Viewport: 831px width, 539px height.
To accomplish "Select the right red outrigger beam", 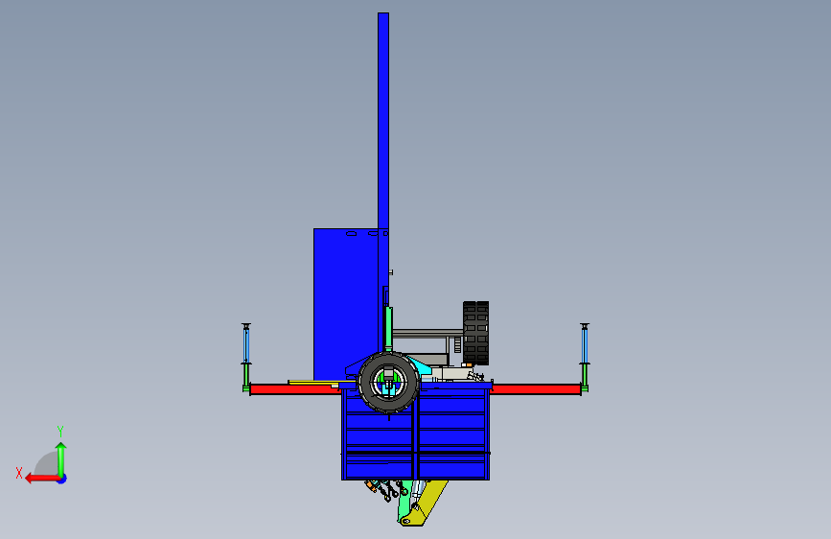I will [536, 390].
